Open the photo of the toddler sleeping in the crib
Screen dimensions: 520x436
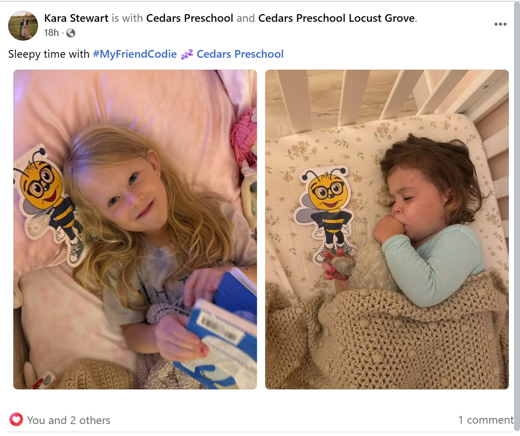pyautogui.click(x=387, y=230)
